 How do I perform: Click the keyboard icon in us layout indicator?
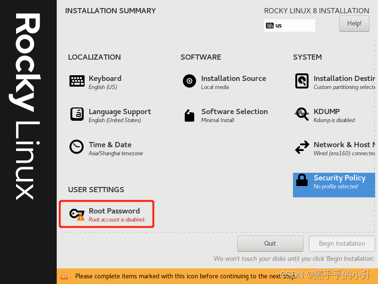[x=270, y=26]
